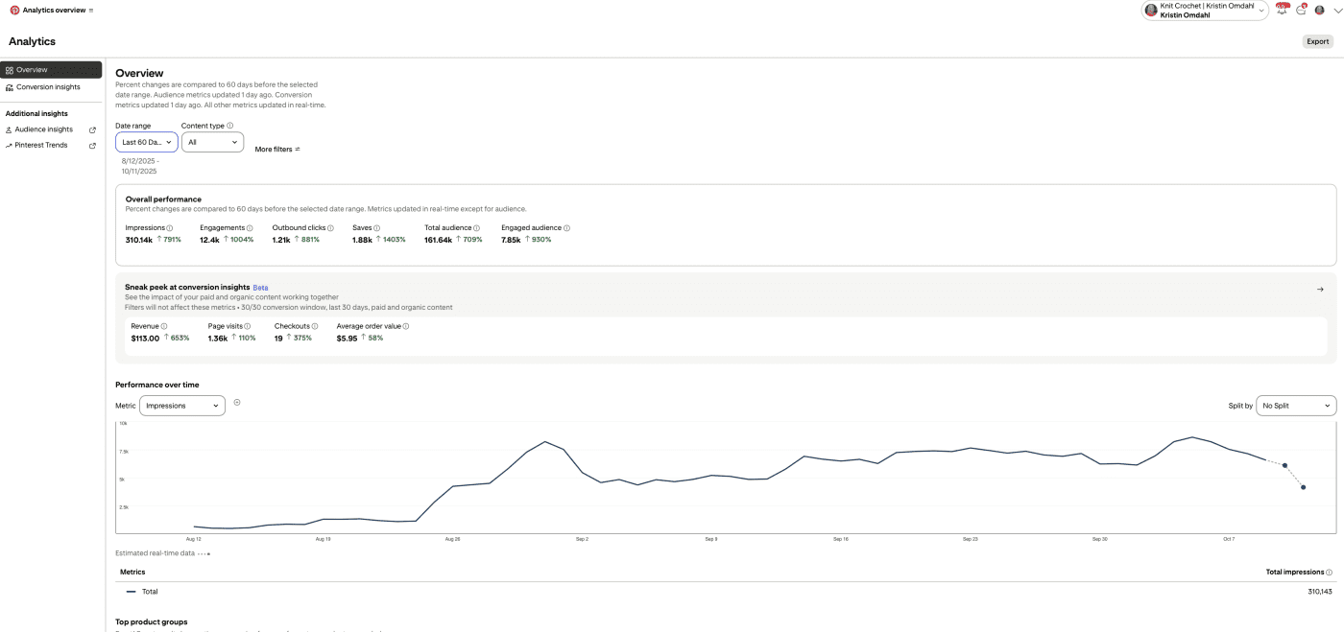This screenshot has width=1344, height=632.
Task: Click the add metric plus icon
Action: 237,403
